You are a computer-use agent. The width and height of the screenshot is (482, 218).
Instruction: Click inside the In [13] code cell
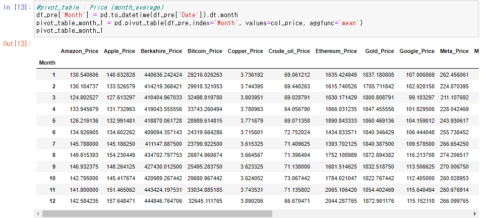pos(256,19)
